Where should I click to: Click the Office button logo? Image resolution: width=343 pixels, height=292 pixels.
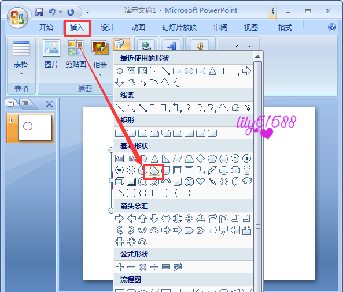click(x=17, y=17)
